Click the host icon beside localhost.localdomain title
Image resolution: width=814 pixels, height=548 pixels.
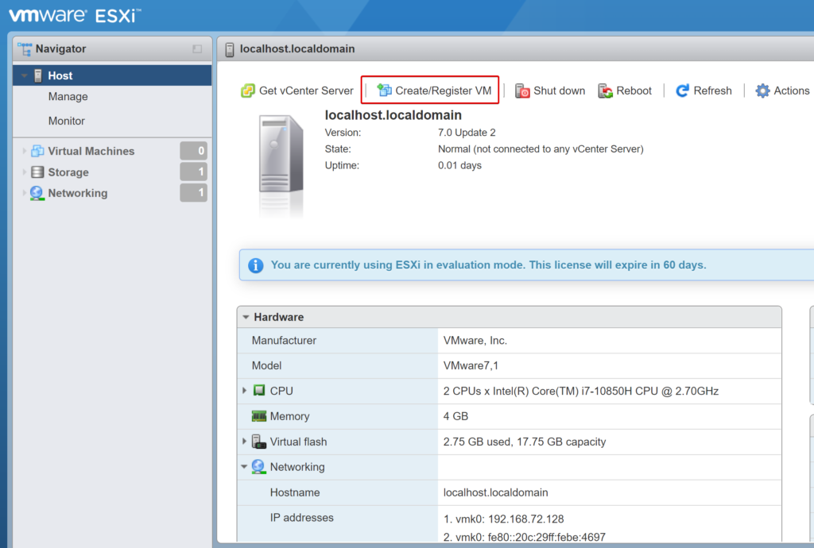coord(230,49)
